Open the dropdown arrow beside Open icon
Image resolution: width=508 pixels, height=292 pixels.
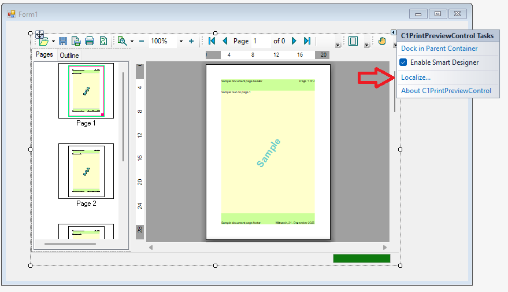53,42
